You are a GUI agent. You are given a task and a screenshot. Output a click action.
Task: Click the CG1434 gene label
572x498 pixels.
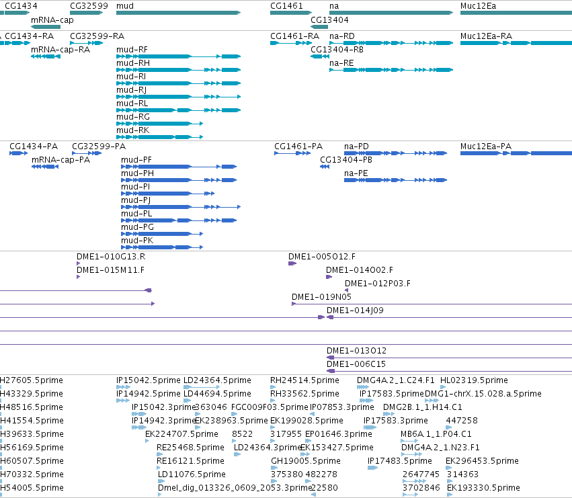(x=21, y=6)
